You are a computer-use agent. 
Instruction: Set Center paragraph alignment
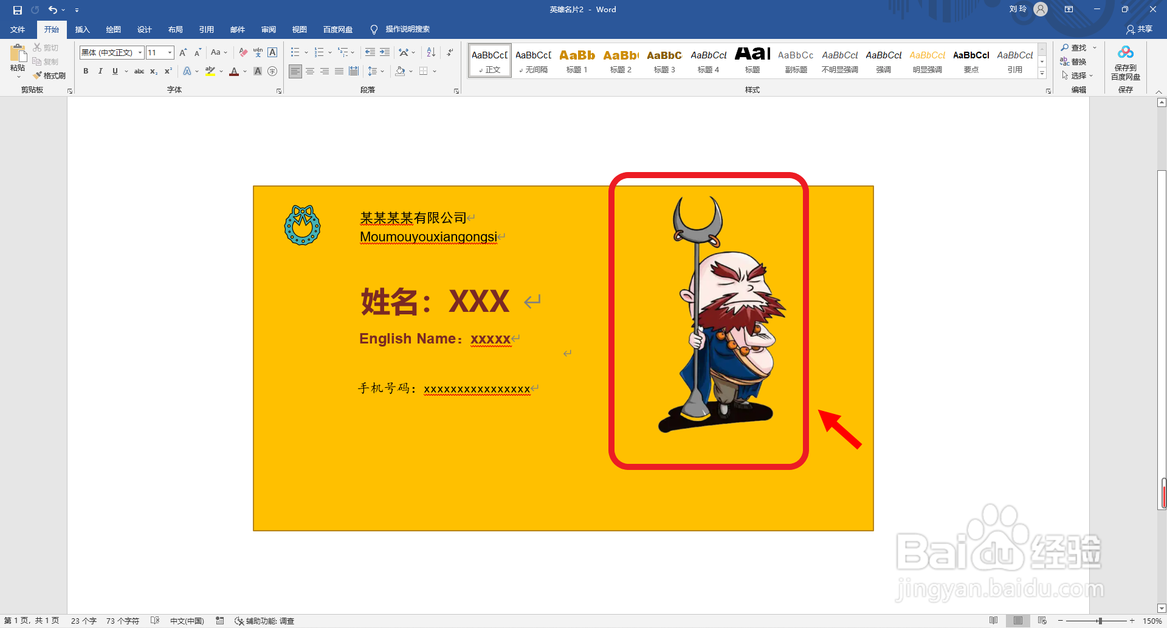tap(310, 71)
